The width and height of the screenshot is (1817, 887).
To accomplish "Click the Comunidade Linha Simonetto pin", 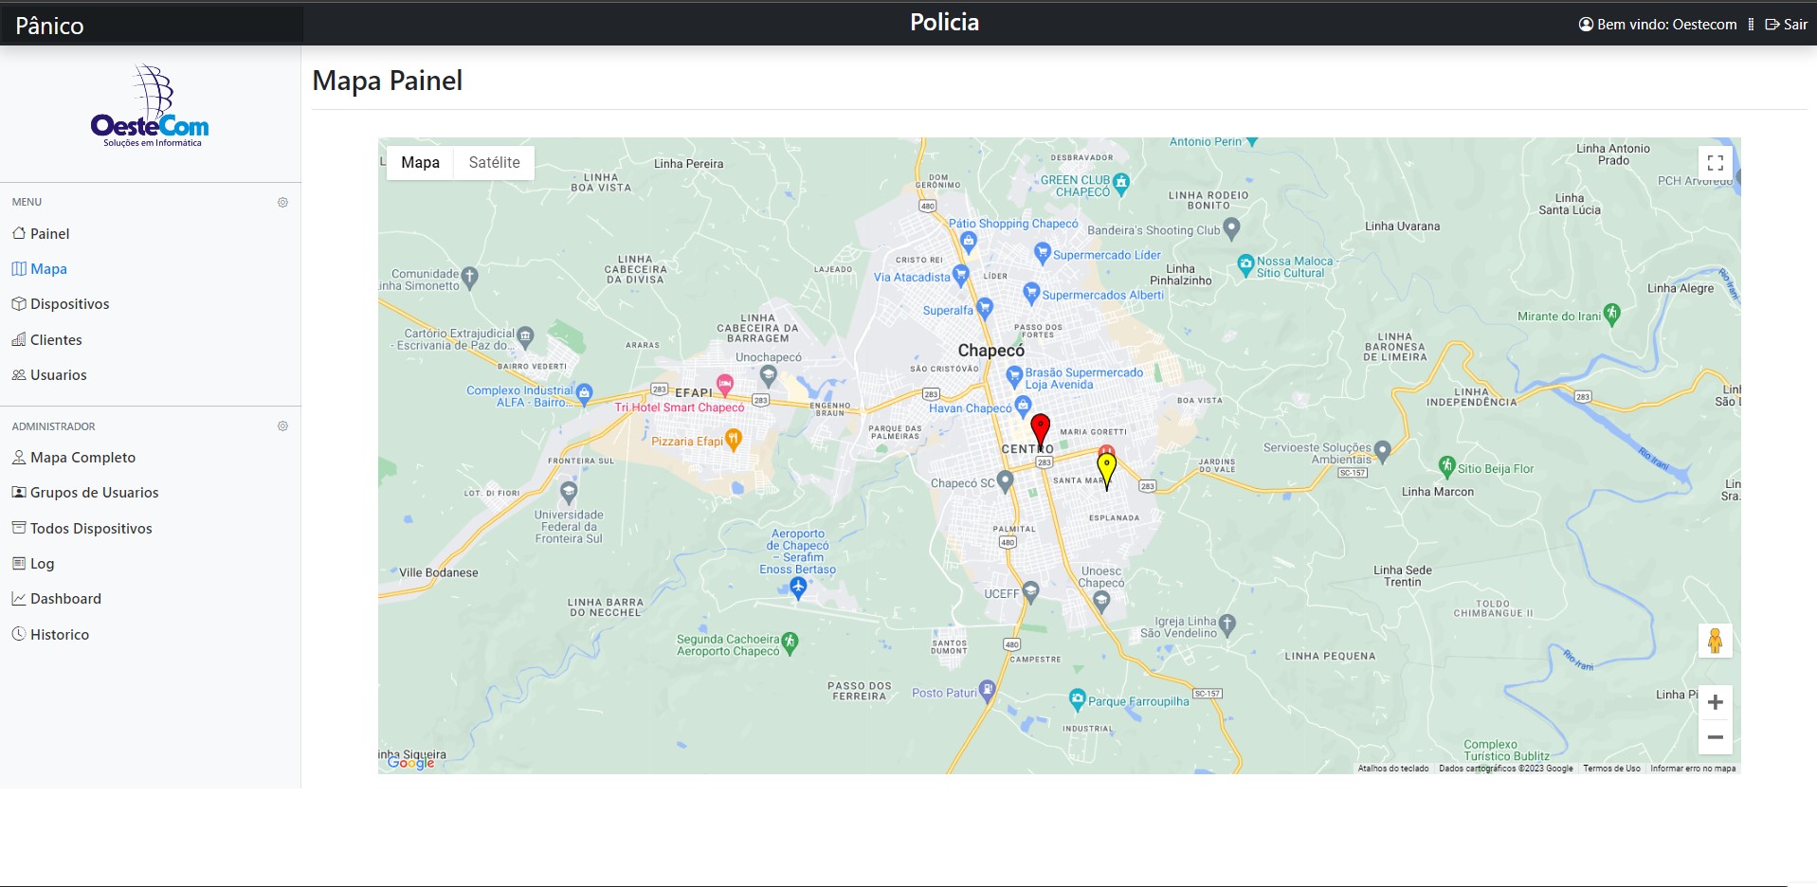I will [469, 277].
